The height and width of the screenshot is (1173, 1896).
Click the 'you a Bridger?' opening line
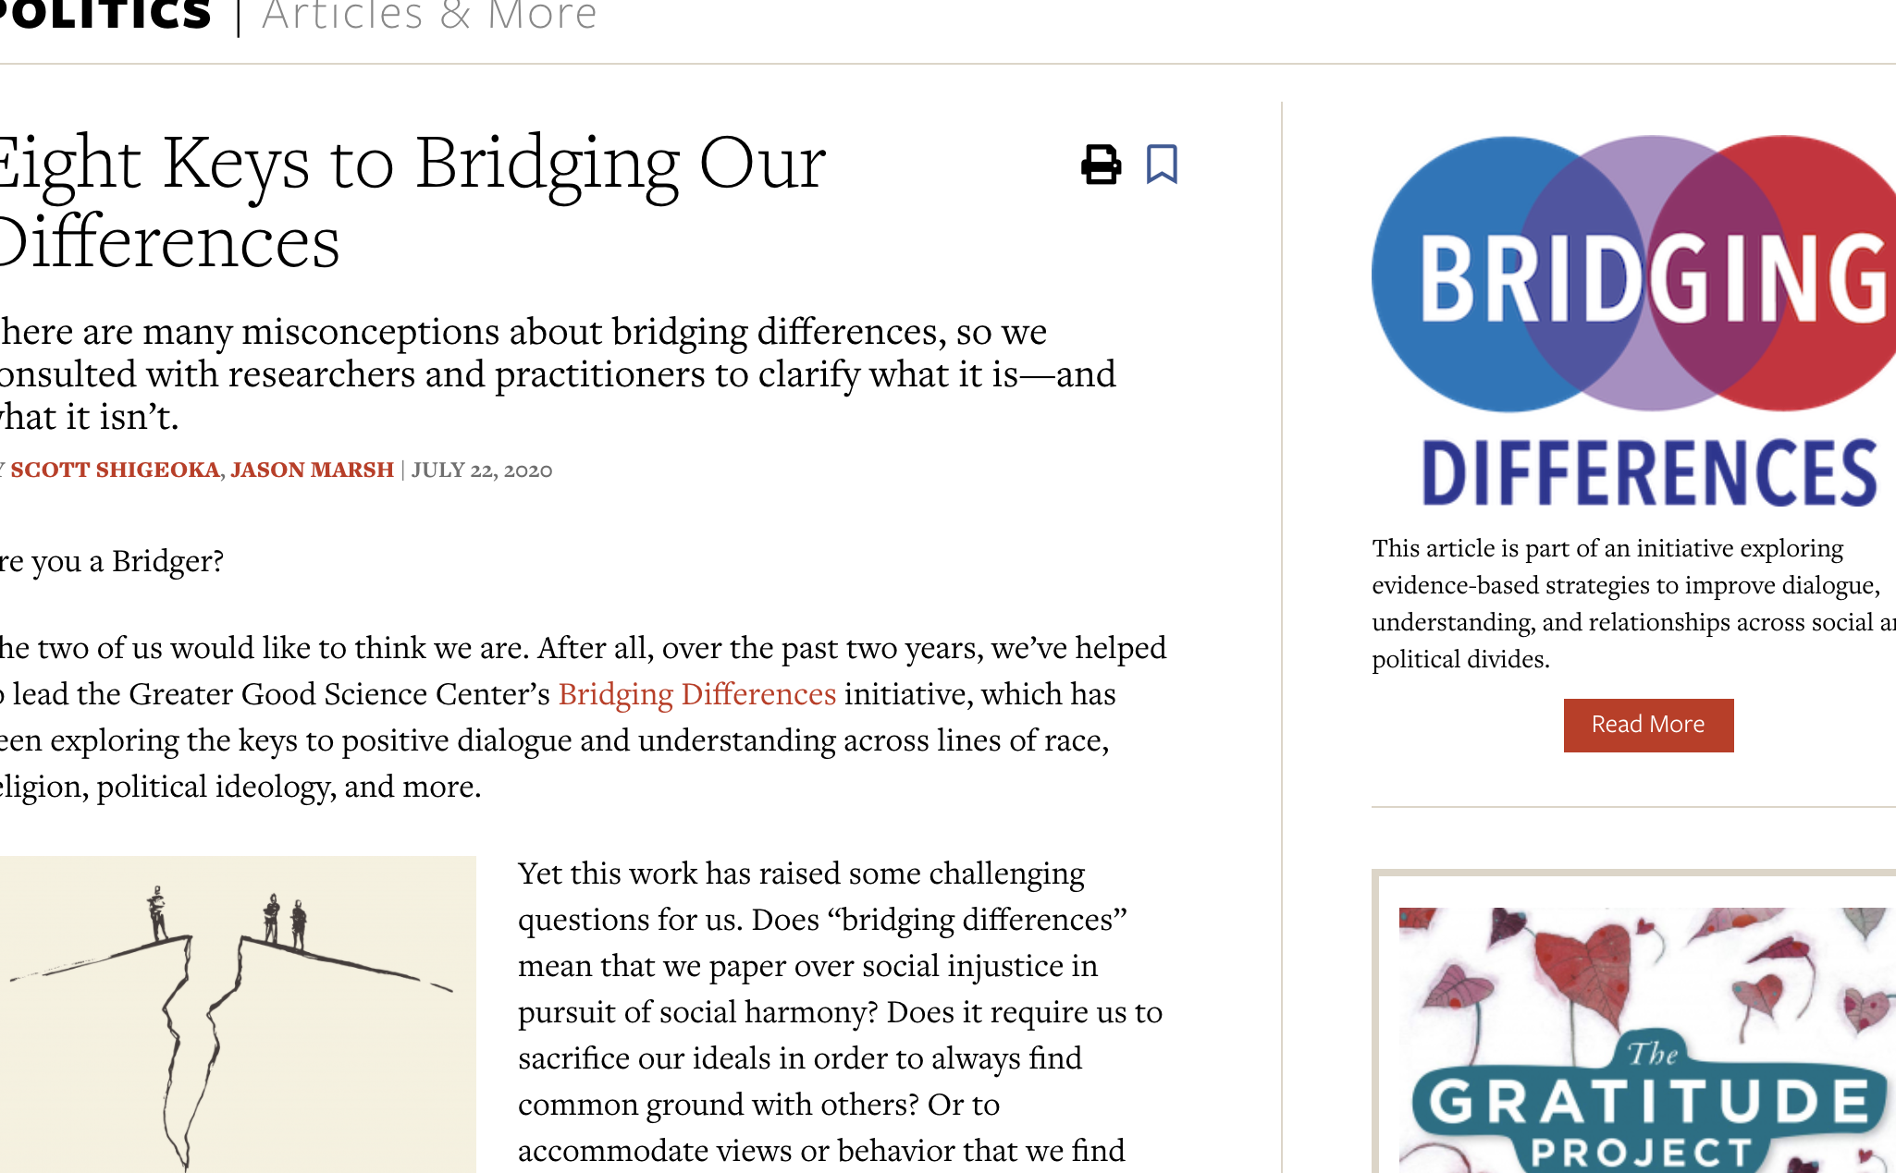click(113, 561)
